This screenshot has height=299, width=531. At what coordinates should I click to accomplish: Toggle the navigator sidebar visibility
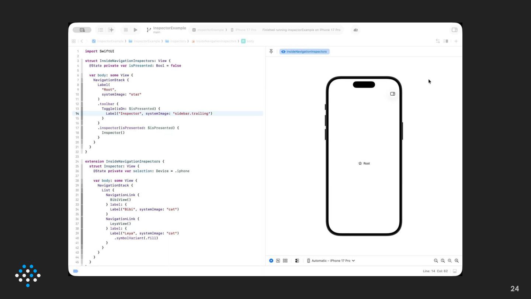coord(82,30)
